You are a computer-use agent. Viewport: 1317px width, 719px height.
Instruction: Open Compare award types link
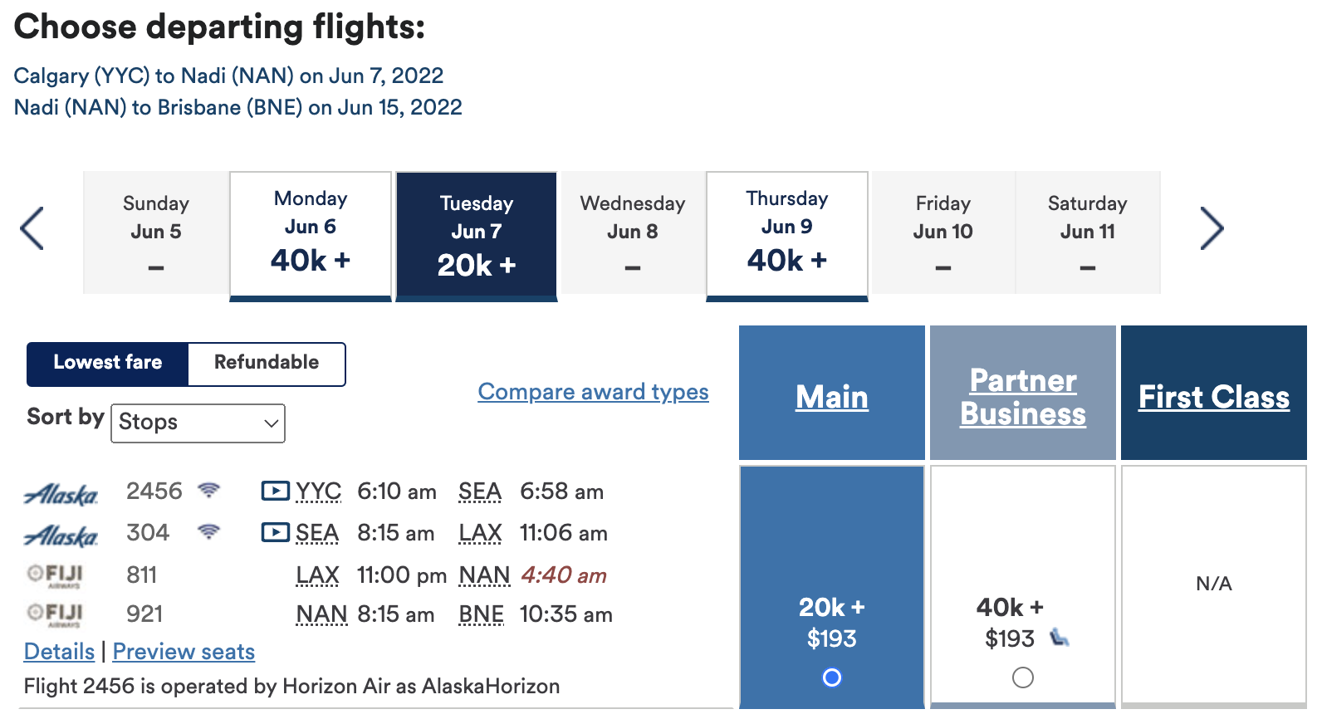coord(593,392)
